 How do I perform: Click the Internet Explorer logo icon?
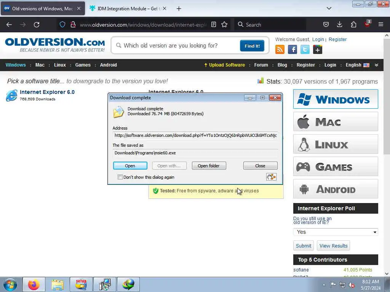[12, 95]
